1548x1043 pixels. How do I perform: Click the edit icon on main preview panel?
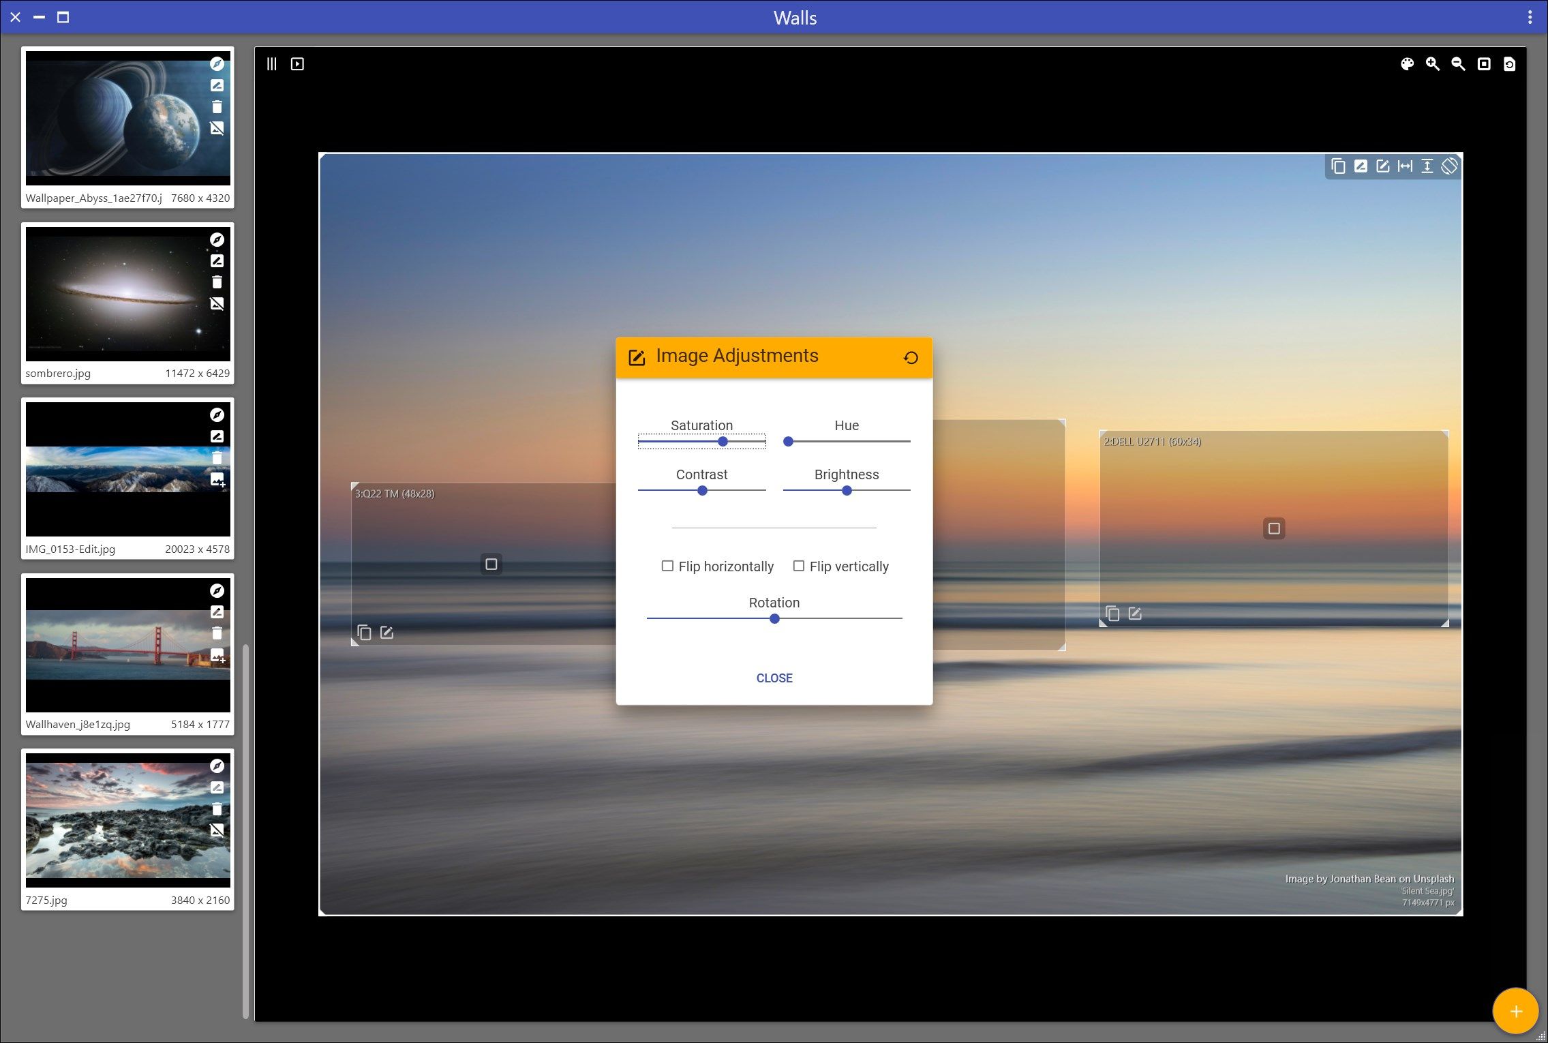tap(1383, 166)
